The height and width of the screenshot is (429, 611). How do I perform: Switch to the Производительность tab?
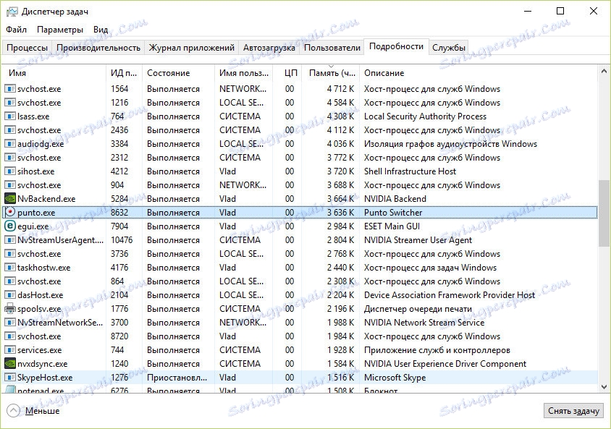click(98, 48)
